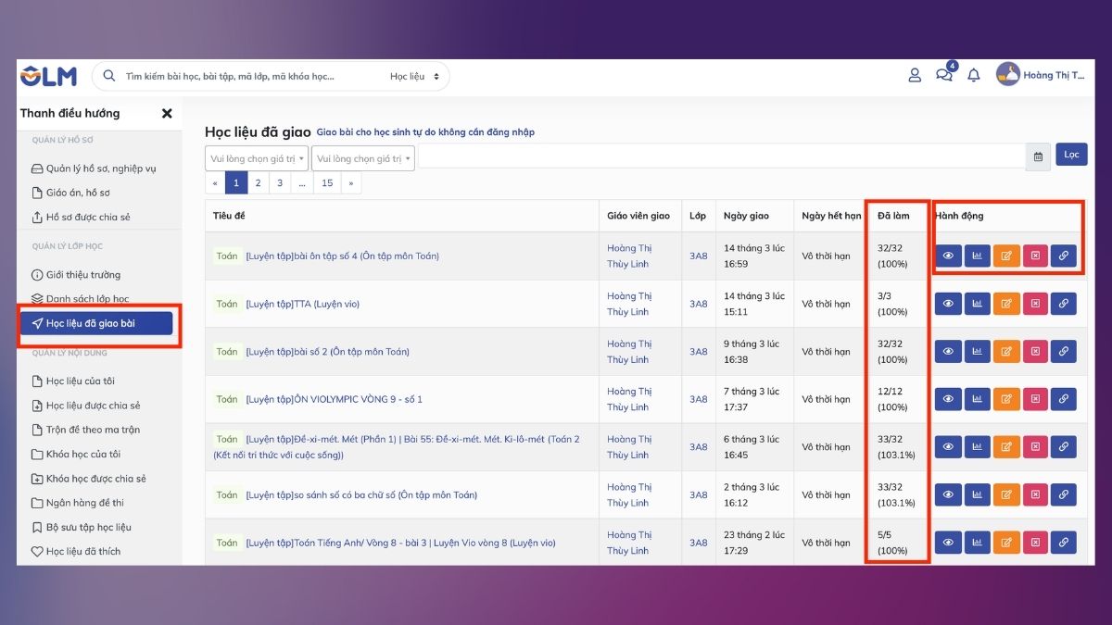The height and width of the screenshot is (625, 1112).
Task: Open the chat messages icon with badge 4
Action: tap(944, 74)
